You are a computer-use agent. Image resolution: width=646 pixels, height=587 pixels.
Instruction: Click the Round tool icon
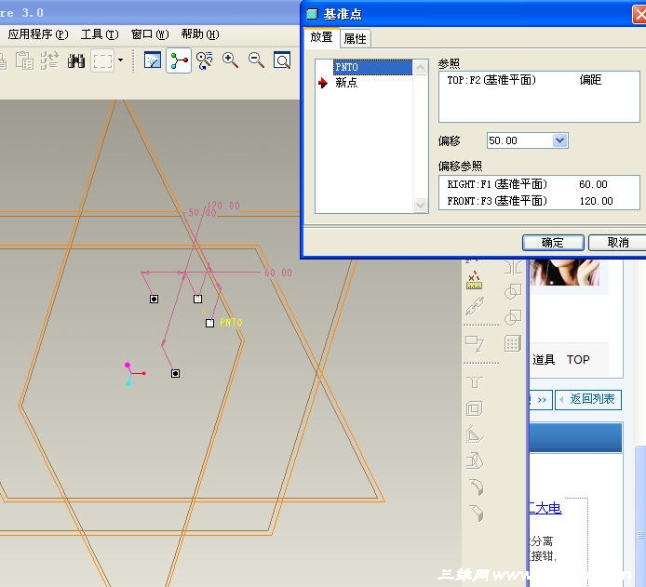click(x=476, y=487)
